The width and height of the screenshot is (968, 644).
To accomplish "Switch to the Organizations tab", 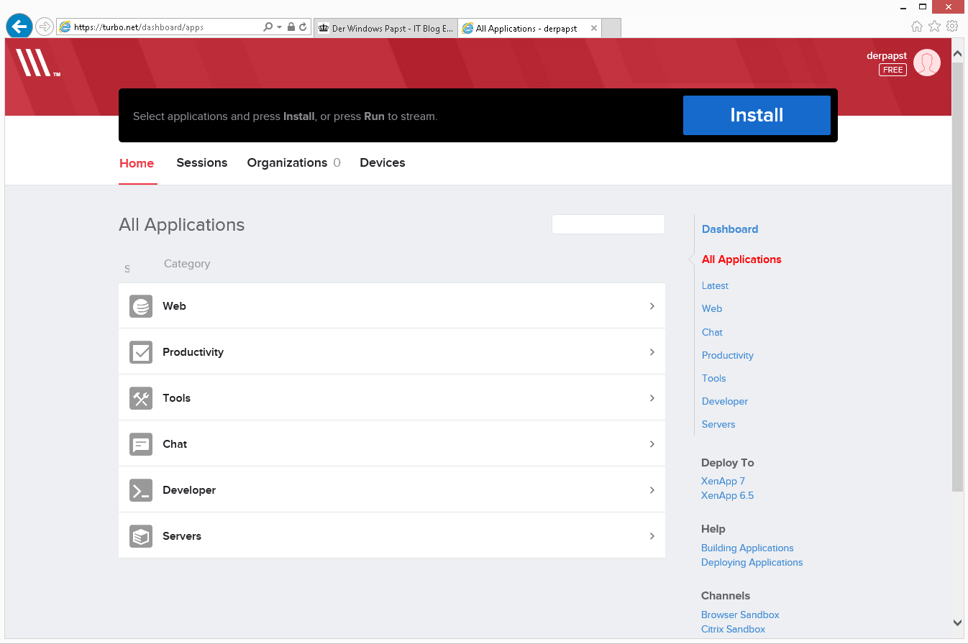I will click(x=293, y=163).
